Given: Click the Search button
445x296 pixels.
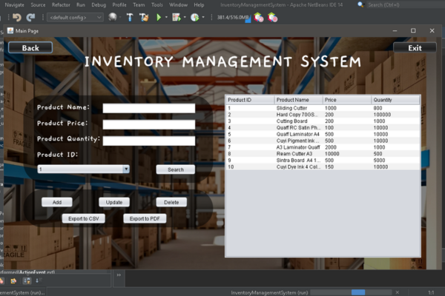Looking at the screenshot, I should 175,169.
